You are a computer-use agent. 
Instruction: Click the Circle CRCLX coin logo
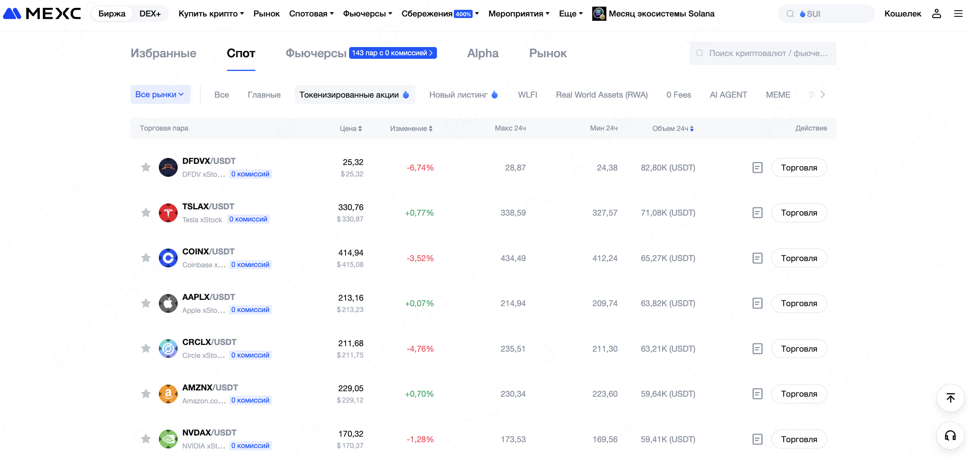(x=168, y=348)
